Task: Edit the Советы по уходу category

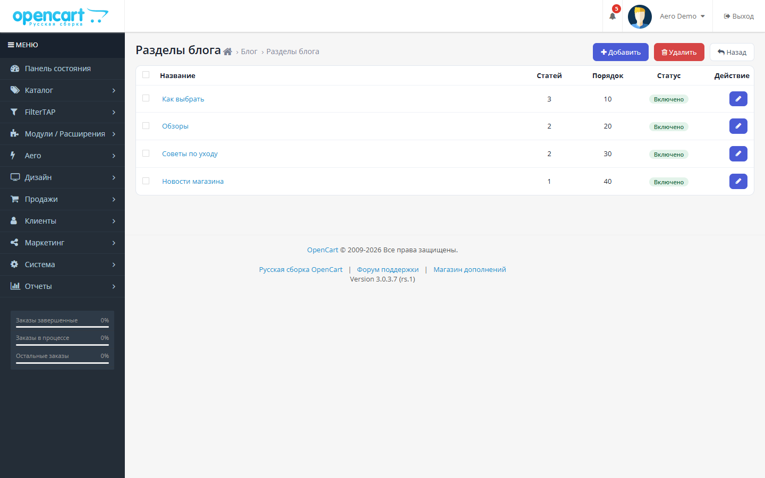Action: pyautogui.click(x=738, y=154)
